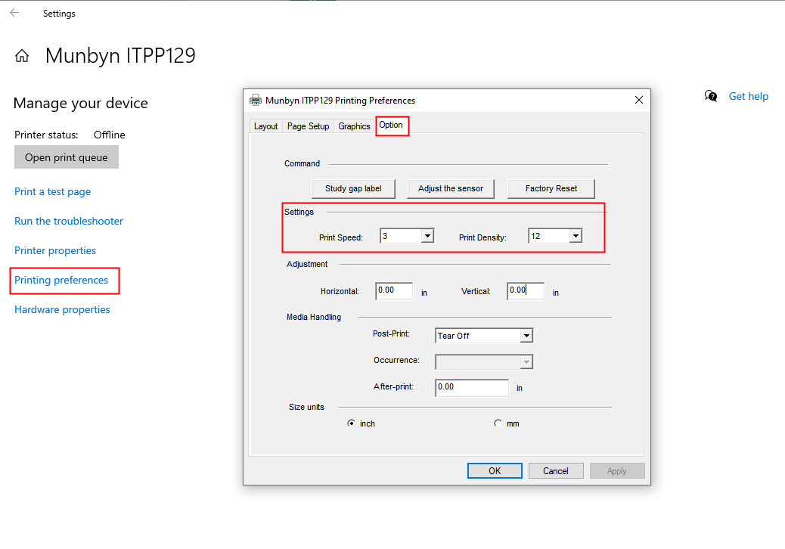Viewport: 785px width, 549px height.
Task: Switch to the Layout tab
Action: pos(265,126)
